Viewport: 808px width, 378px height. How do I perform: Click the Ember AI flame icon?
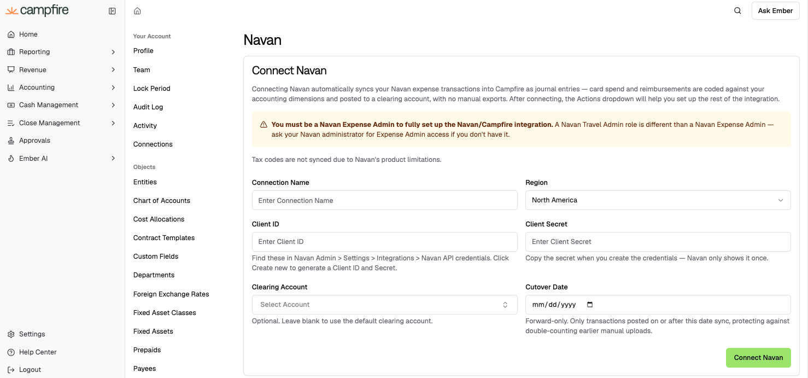click(x=11, y=159)
